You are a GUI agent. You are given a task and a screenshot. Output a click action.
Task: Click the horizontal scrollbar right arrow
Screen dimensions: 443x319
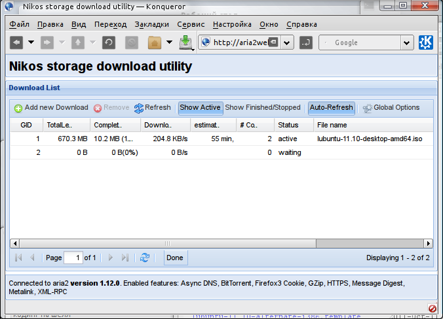click(x=429, y=243)
